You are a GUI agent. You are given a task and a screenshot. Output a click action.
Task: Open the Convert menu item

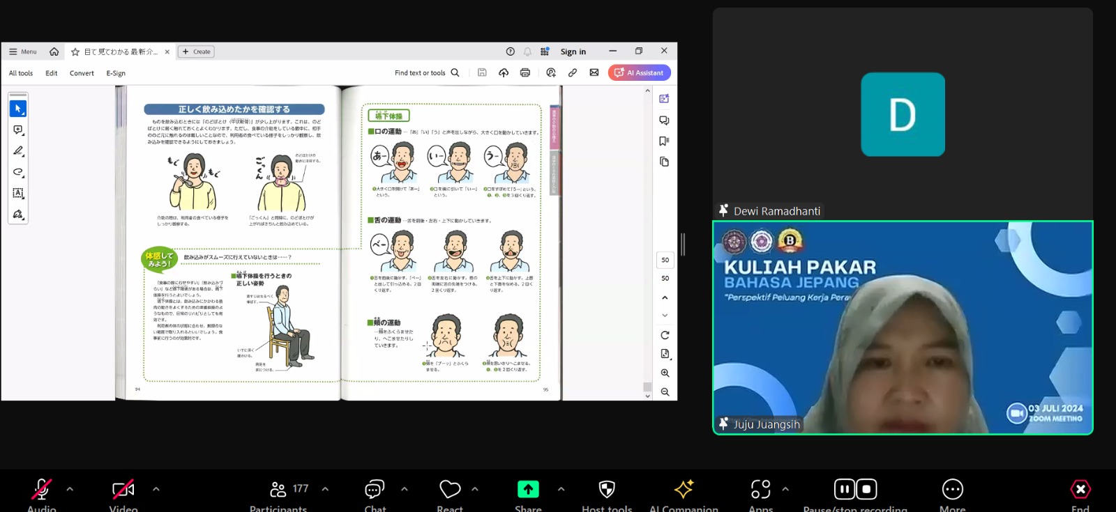(82, 73)
